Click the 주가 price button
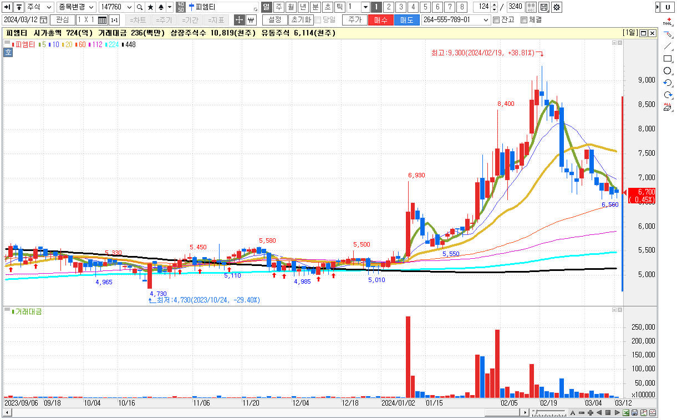 coord(355,19)
